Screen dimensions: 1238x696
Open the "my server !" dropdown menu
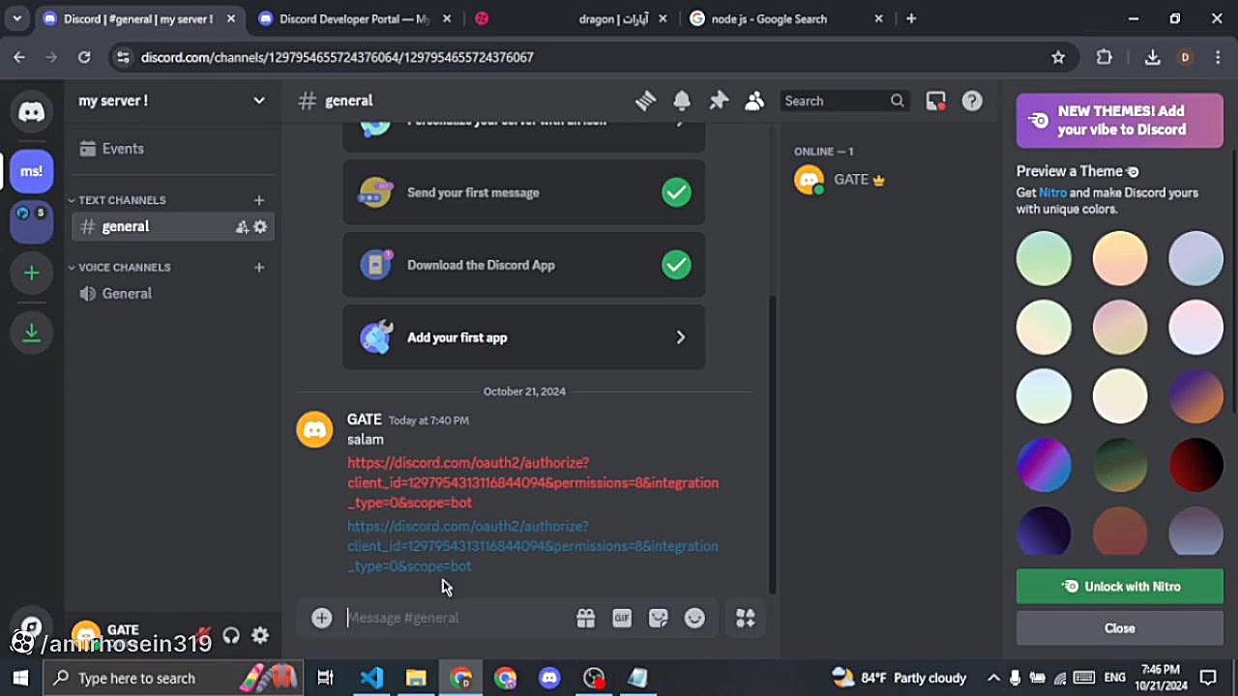172,101
